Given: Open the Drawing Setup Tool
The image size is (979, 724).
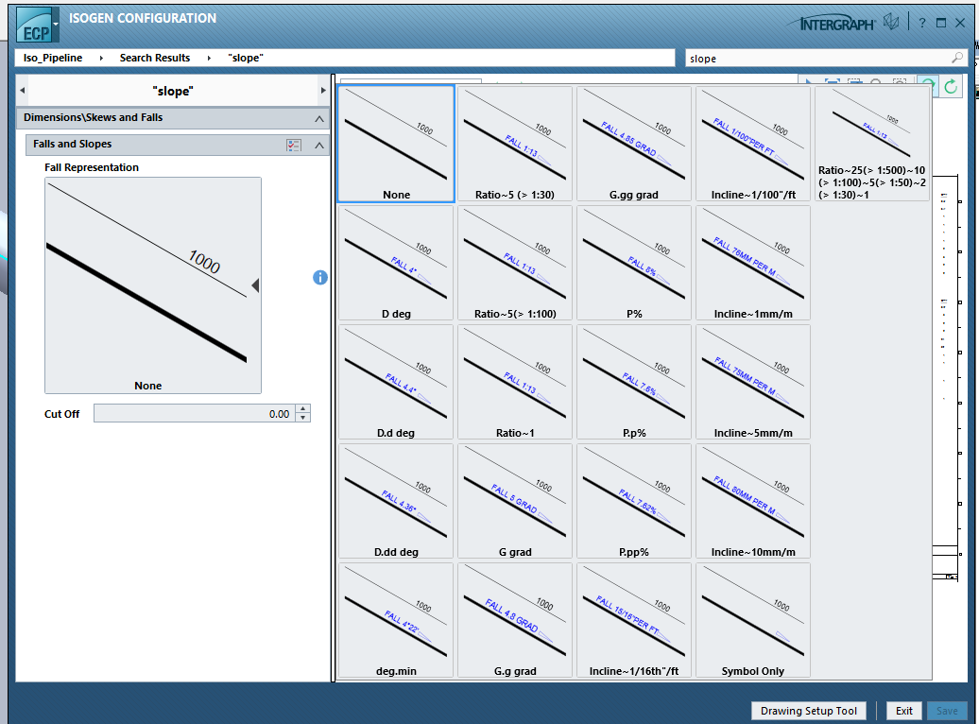Looking at the screenshot, I should pyautogui.click(x=809, y=711).
